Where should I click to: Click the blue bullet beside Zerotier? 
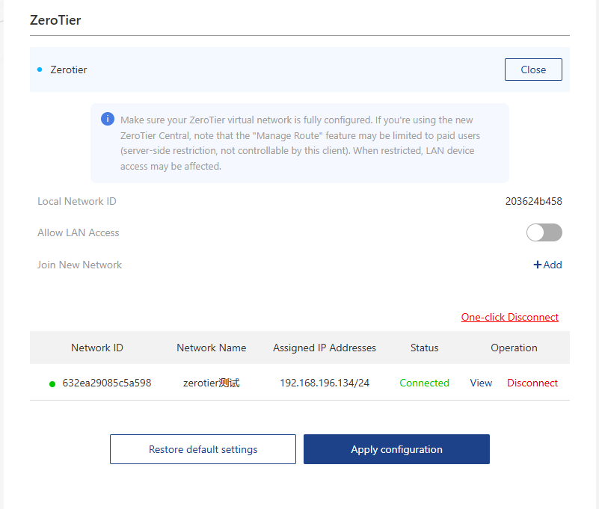40,70
